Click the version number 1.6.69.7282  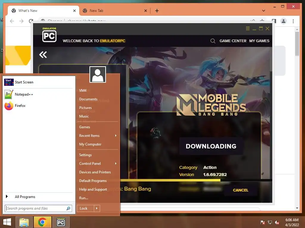click(215, 175)
